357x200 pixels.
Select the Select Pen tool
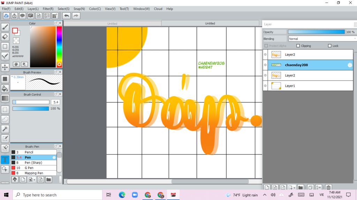click(x=5, y=138)
